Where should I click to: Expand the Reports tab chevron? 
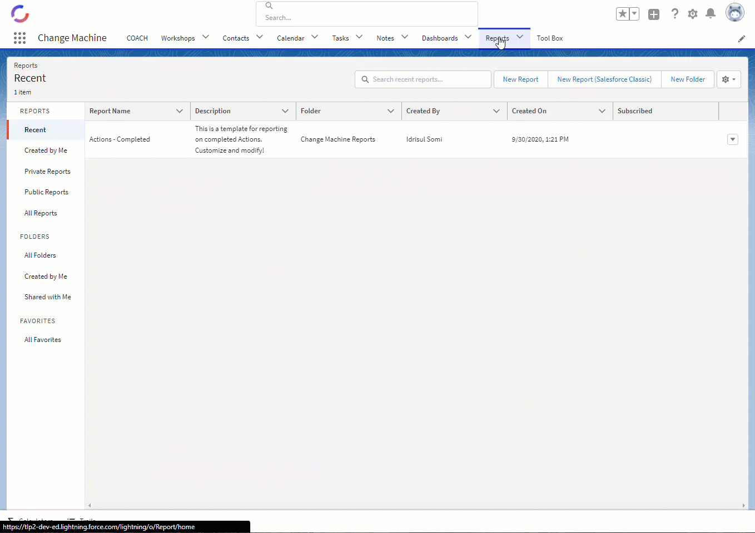520,37
